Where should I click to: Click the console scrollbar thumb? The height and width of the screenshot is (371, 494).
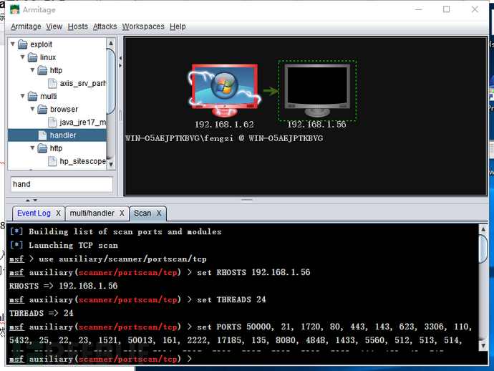click(x=483, y=249)
